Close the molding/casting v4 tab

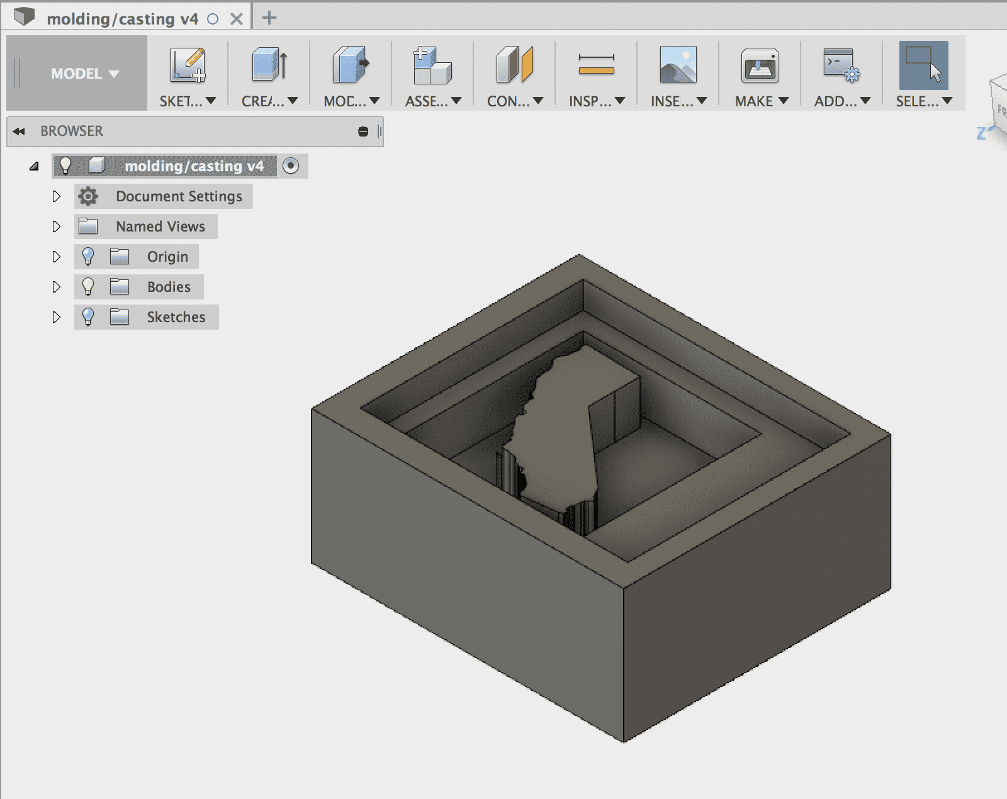point(237,19)
